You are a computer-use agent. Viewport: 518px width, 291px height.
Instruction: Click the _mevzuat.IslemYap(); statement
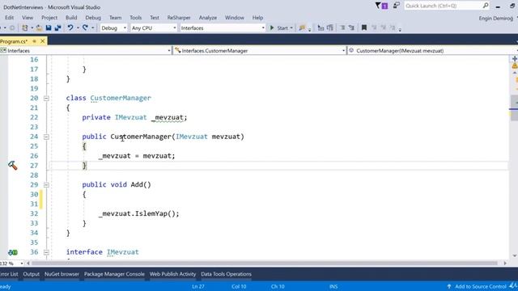138,213
